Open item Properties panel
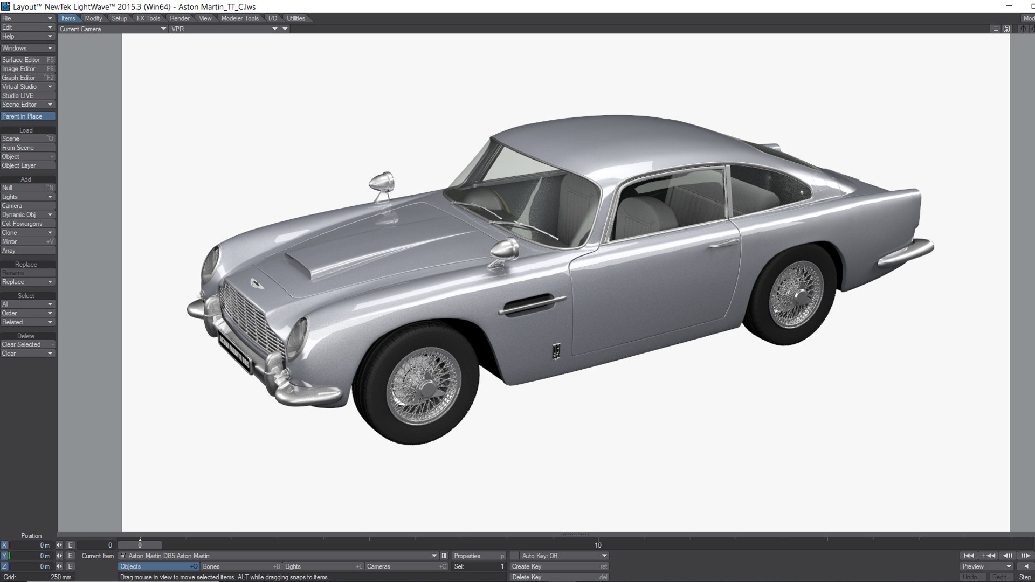 tap(479, 556)
